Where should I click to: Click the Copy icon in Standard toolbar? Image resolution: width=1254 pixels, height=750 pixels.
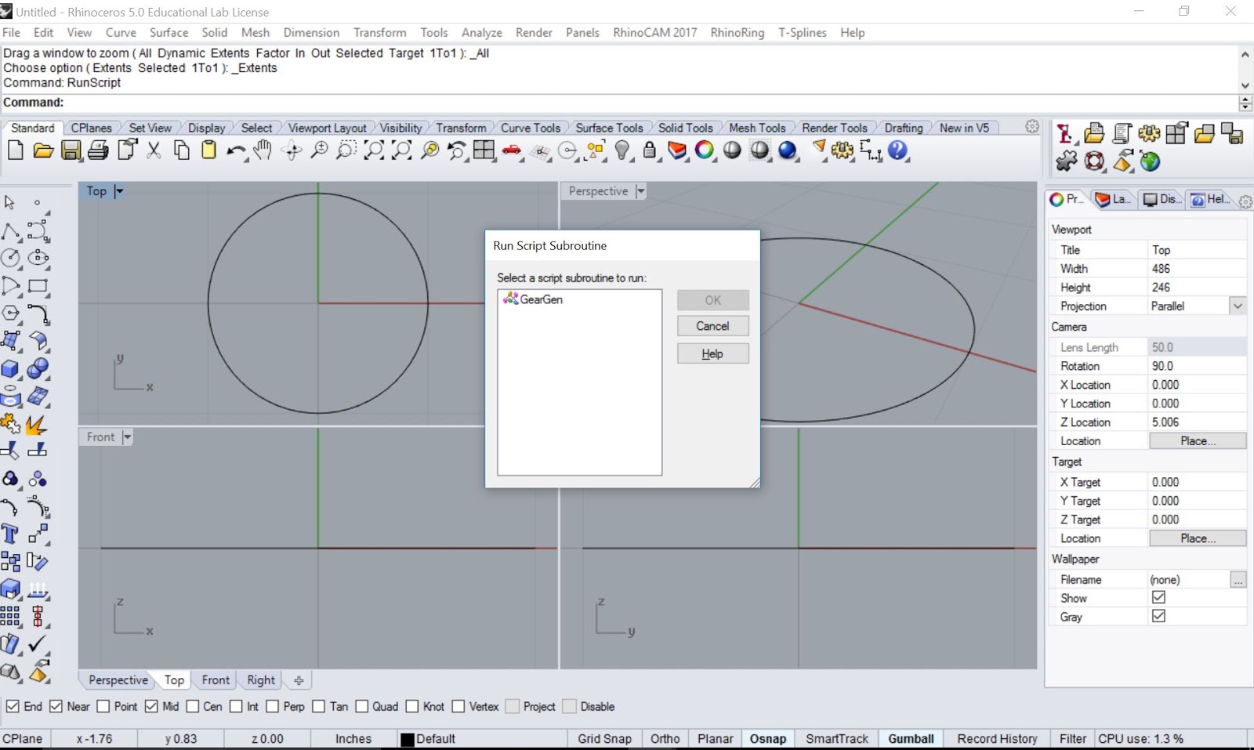182,150
